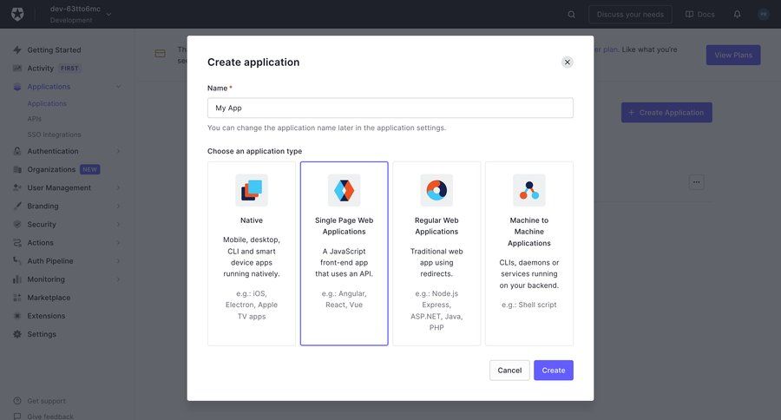Open Organizations in sidebar
The image size is (781, 420).
click(51, 169)
